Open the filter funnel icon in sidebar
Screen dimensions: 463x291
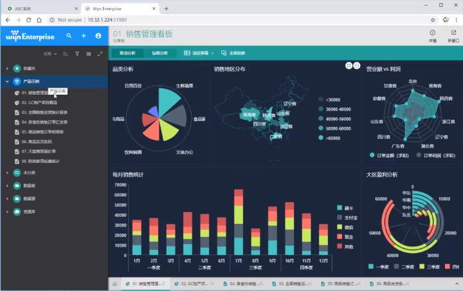(x=77, y=54)
